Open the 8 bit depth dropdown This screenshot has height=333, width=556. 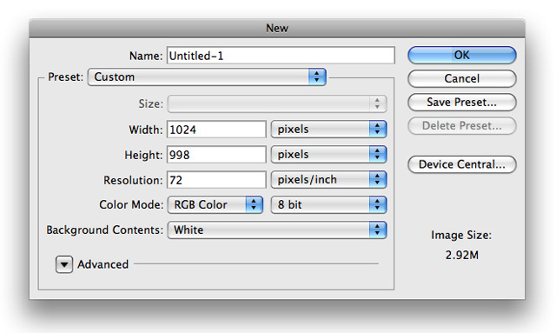pos(328,205)
